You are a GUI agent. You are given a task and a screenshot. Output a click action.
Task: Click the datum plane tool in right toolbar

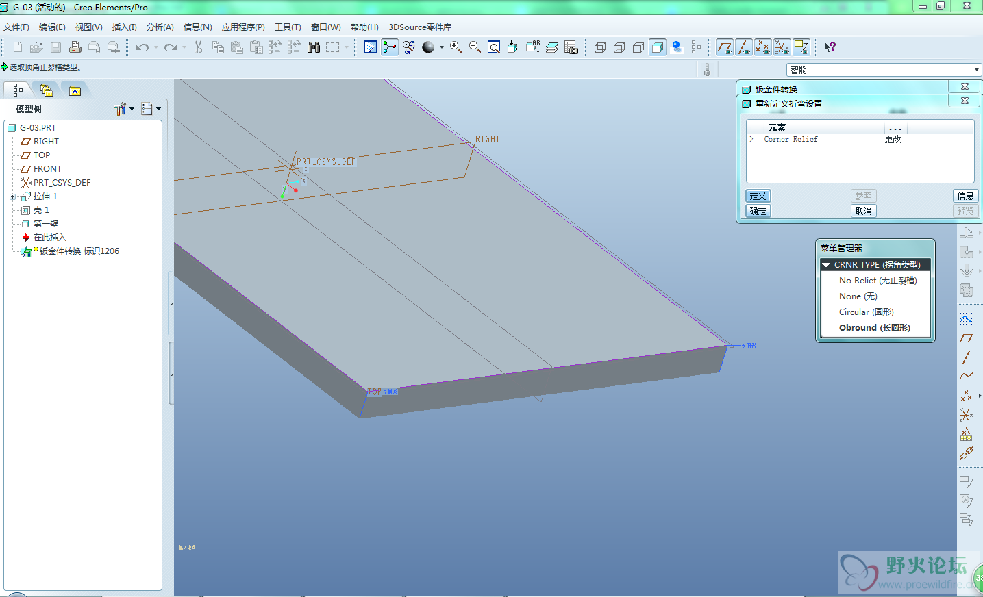[966, 338]
